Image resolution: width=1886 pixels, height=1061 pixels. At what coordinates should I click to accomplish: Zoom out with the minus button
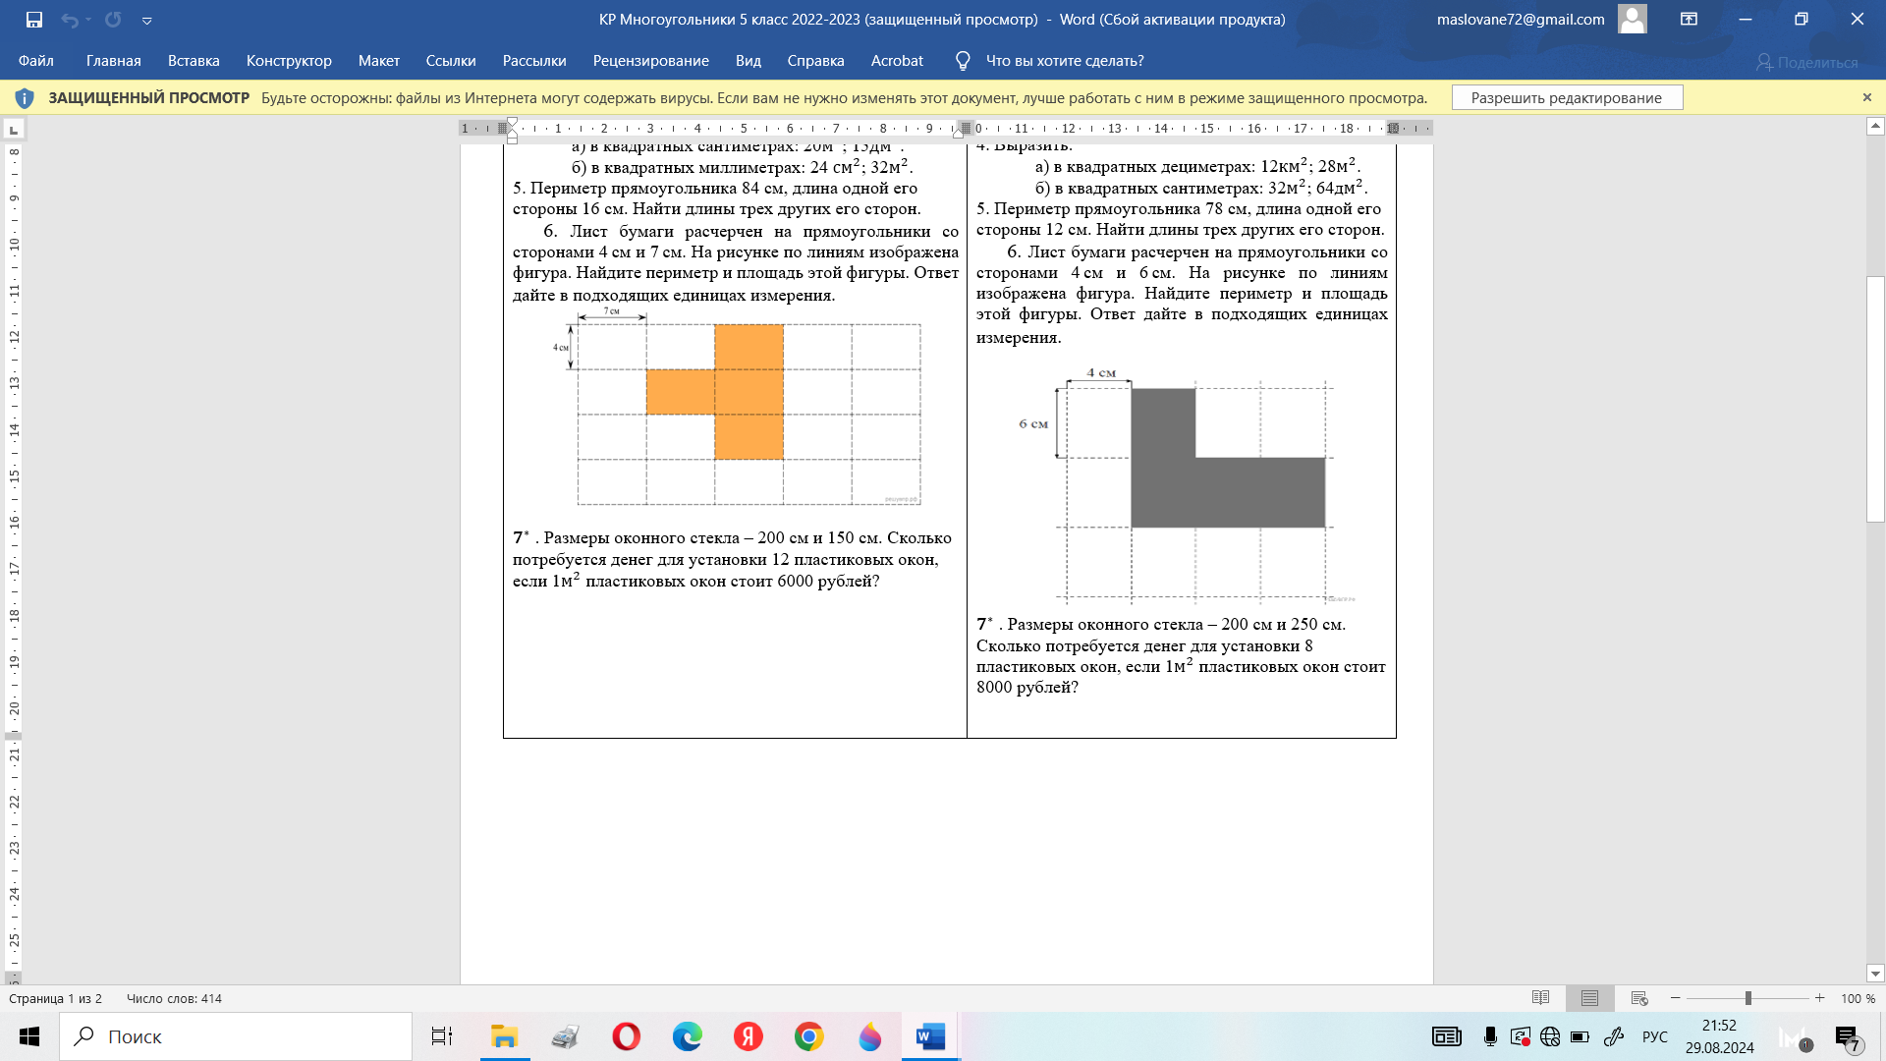[x=1675, y=998]
